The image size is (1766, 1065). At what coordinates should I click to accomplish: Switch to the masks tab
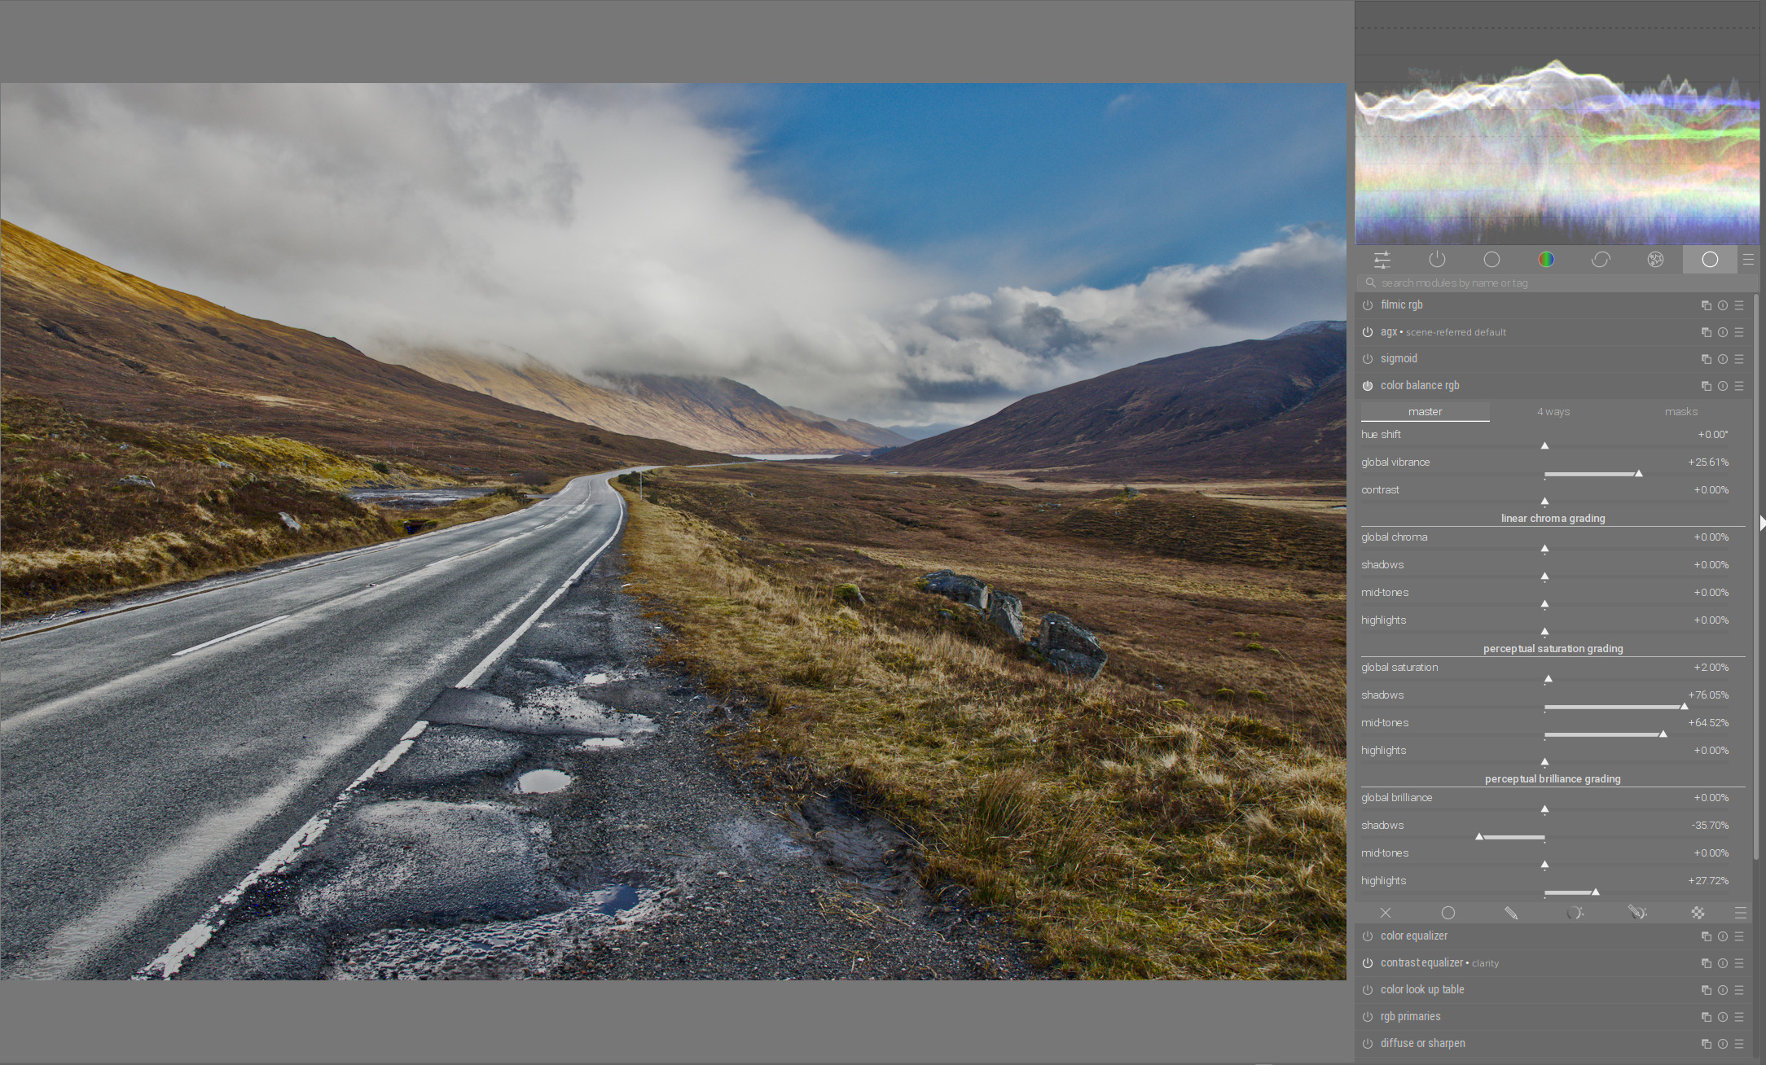tap(1681, 412)
